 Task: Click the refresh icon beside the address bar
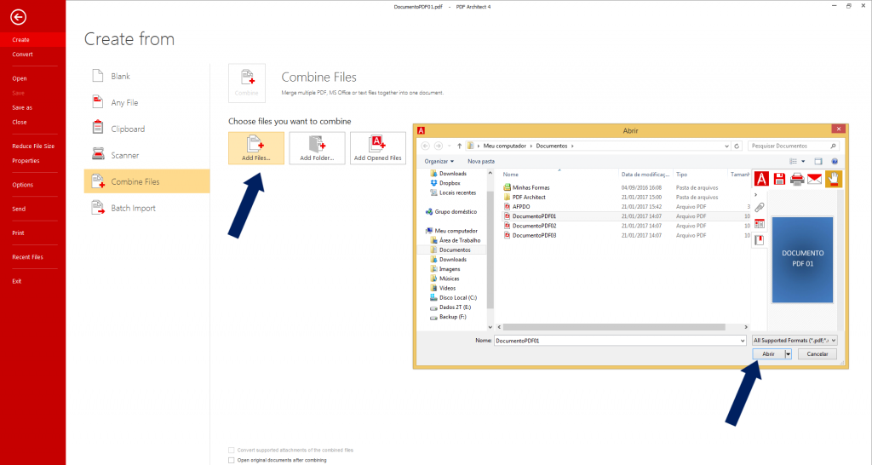click(737, 146)
